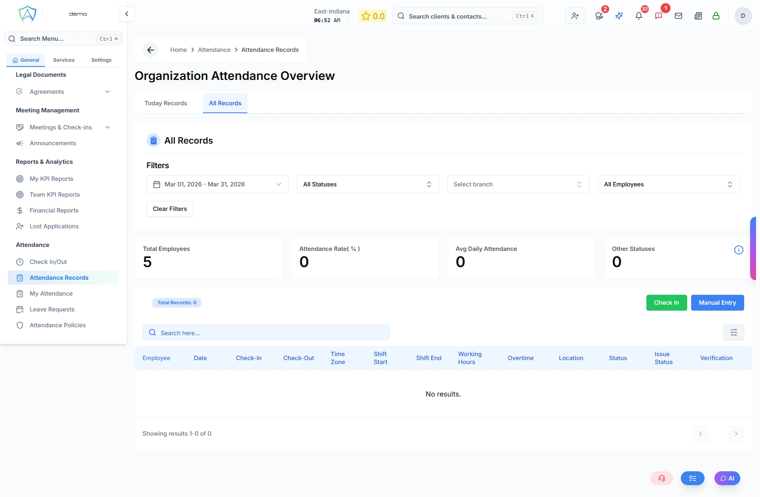Click the green lock icon
Screen dimensions: 760x497
pos(716,16)
